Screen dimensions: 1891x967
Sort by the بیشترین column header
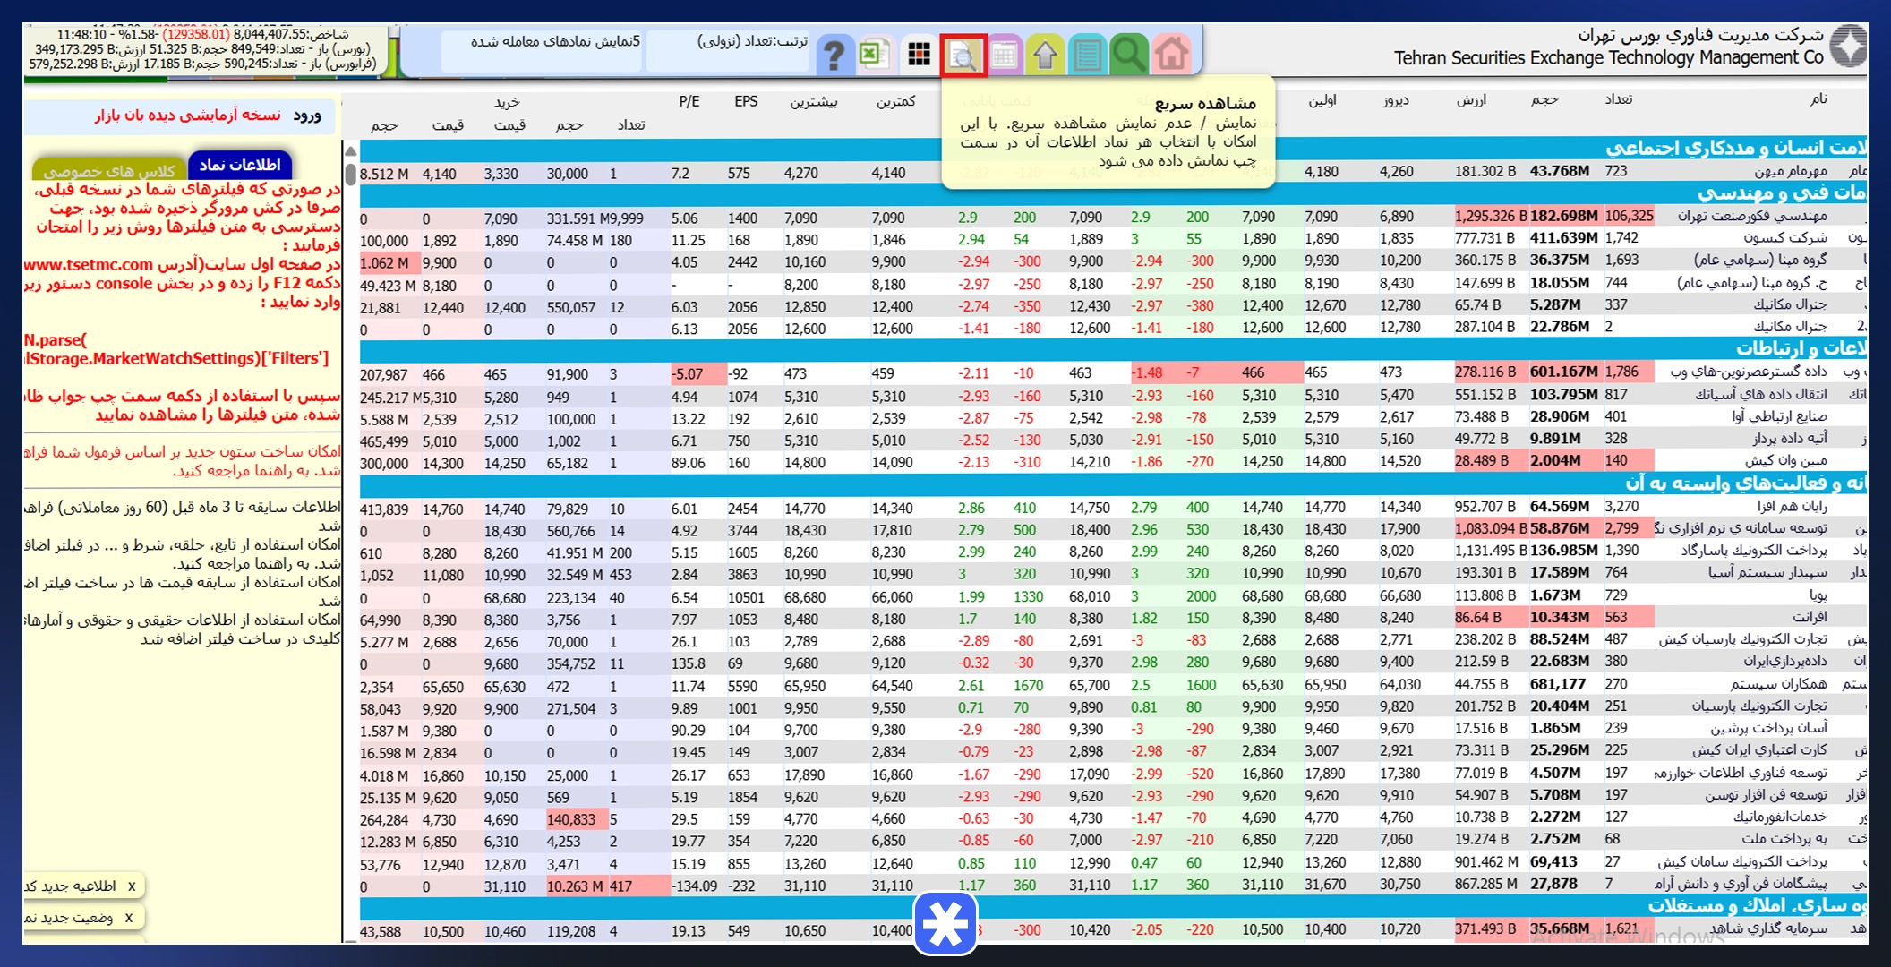point(813,101)
